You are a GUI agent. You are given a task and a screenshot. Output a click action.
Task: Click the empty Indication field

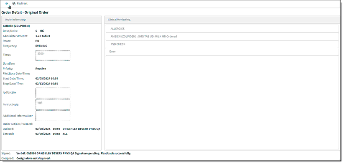53,93
